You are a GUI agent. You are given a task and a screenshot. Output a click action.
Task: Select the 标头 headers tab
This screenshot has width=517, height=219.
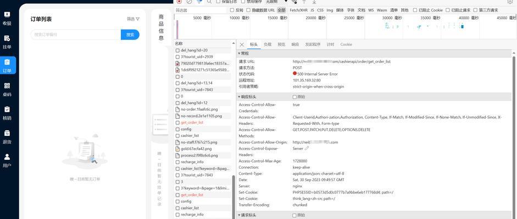[x=254, y=44]
